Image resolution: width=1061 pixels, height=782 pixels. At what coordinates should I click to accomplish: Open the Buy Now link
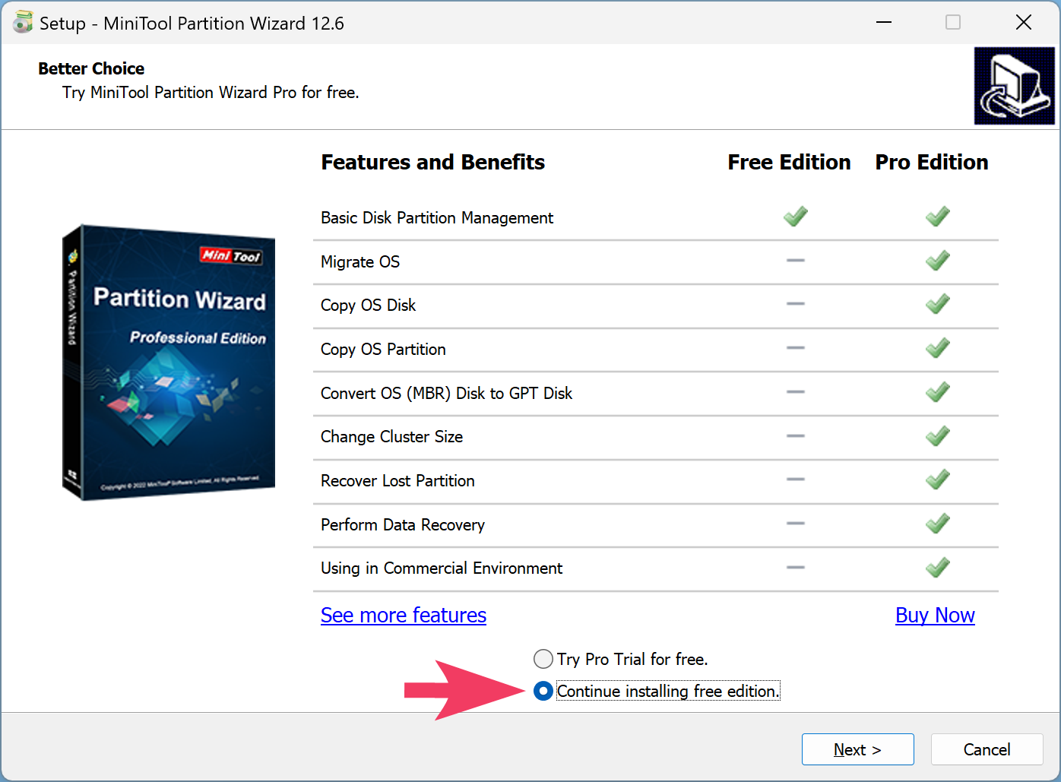pyautogui.click(x=935, y=615)
